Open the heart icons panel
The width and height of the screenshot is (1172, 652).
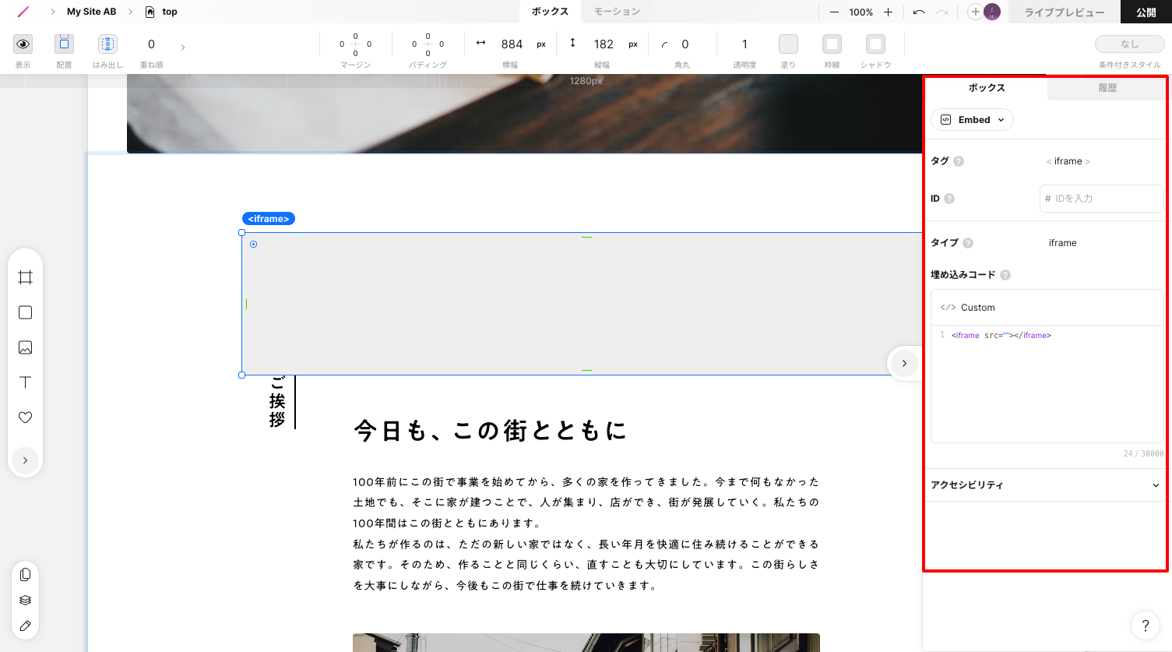25,418
